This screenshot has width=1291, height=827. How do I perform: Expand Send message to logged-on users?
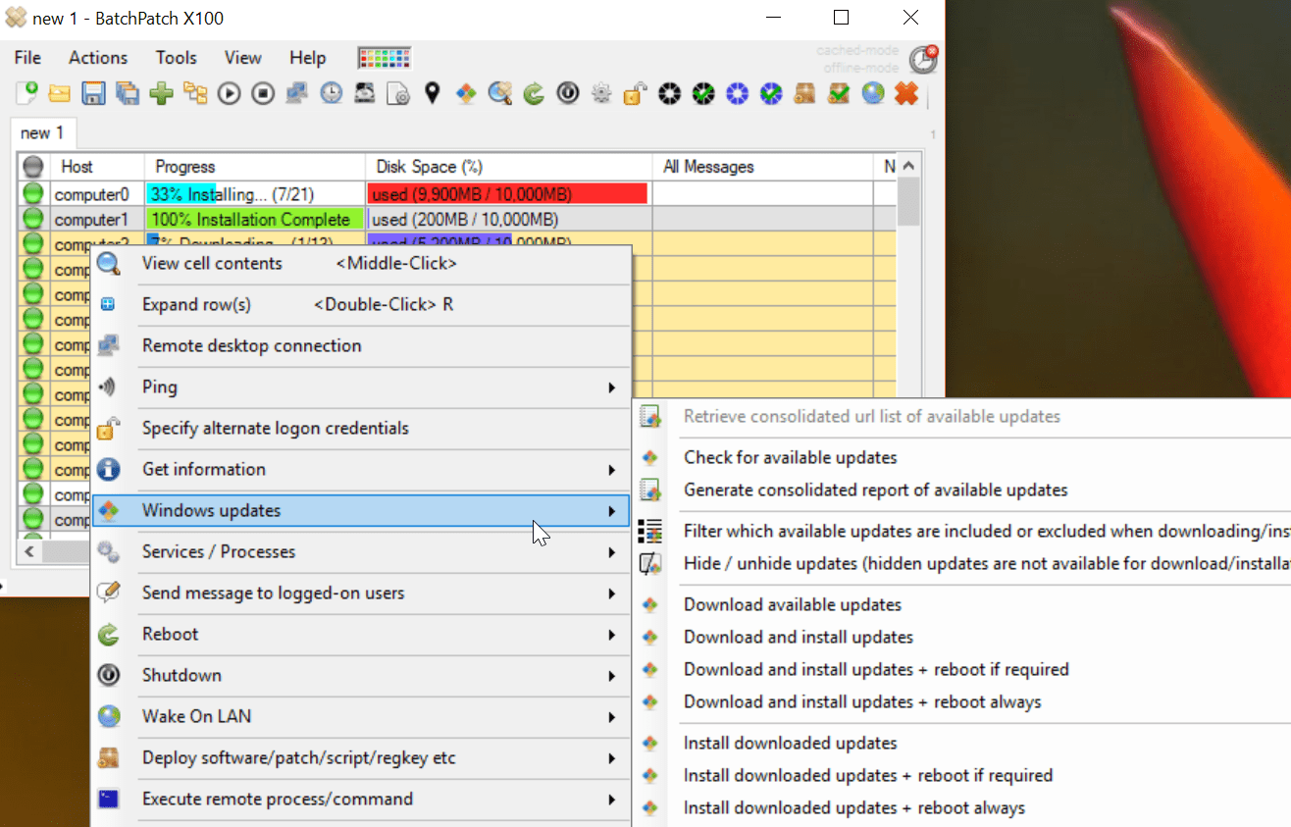(x=360, y=594)
